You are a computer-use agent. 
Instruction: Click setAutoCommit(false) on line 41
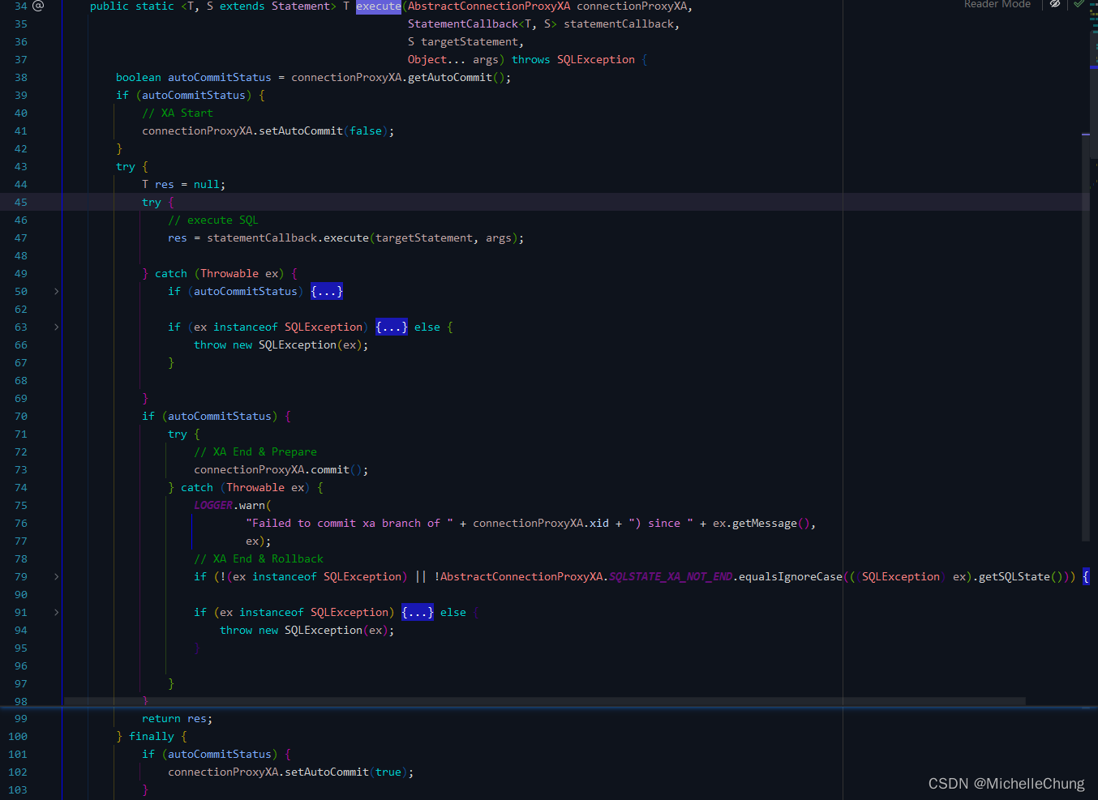click(324, 130)
